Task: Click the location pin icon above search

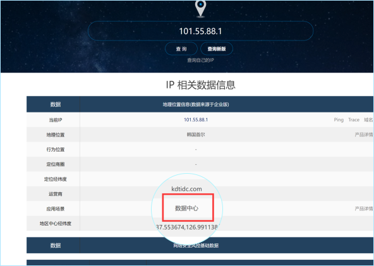Action: [x=201, y=9]
